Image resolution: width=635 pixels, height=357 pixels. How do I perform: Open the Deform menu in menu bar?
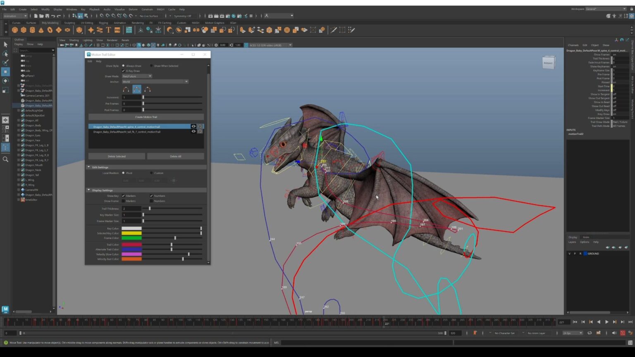(133, 9)
